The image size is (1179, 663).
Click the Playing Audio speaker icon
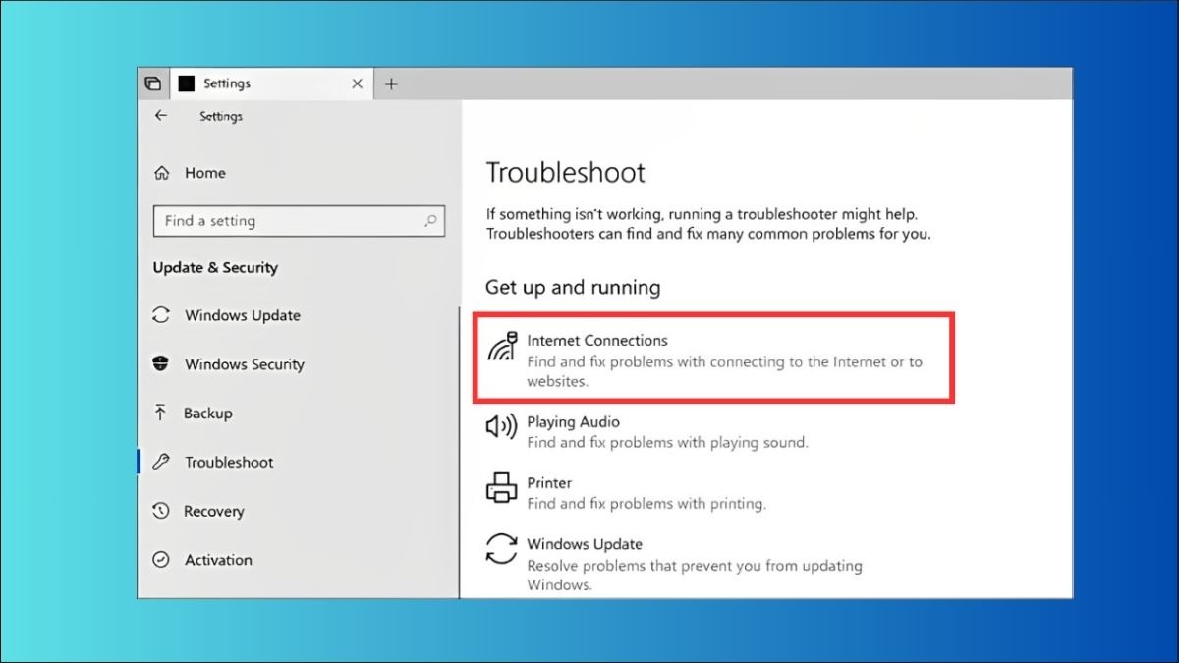[501, 426]
